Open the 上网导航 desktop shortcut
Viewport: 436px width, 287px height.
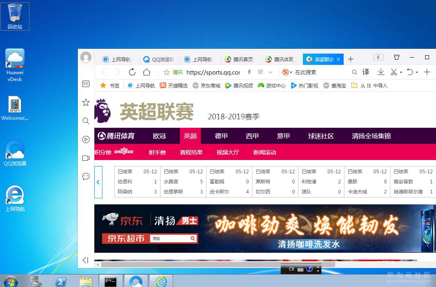point(15,198)
